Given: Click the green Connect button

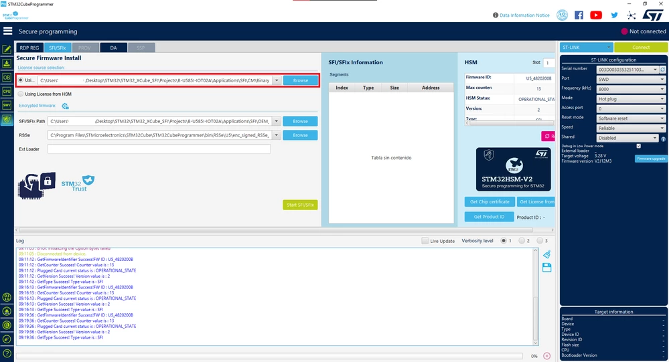Looking at the screenshot, I should 640,47.
